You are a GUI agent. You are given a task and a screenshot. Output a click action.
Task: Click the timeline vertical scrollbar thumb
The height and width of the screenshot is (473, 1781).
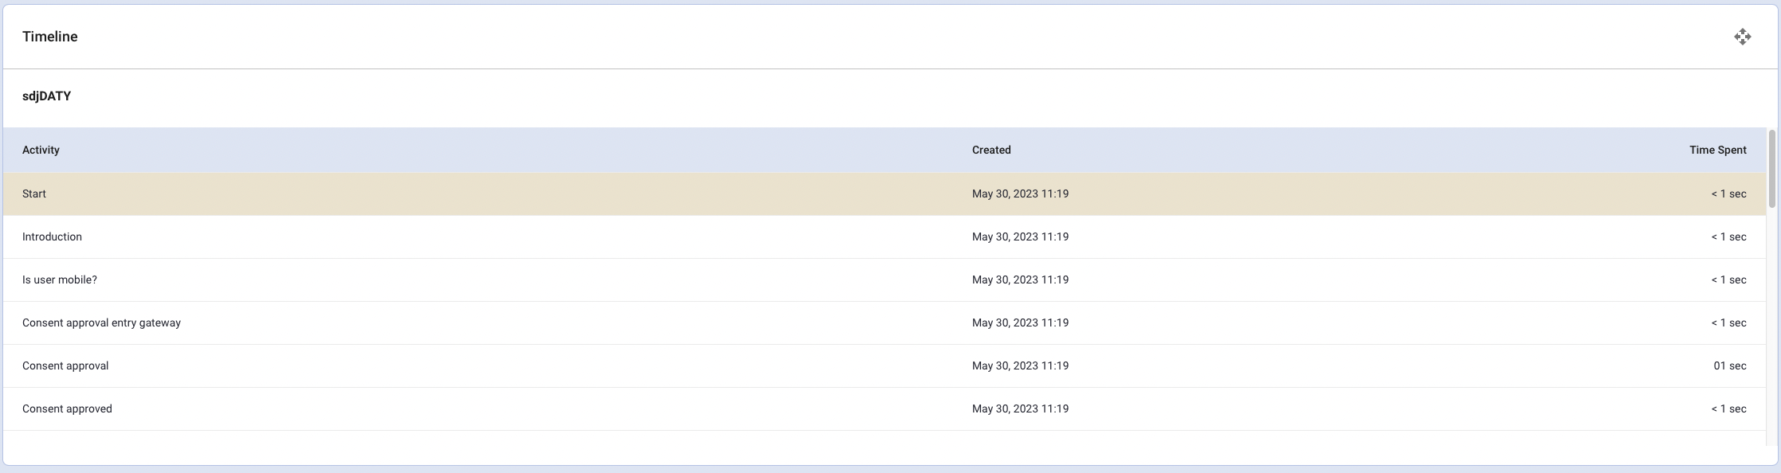[x=1772, y=167]
